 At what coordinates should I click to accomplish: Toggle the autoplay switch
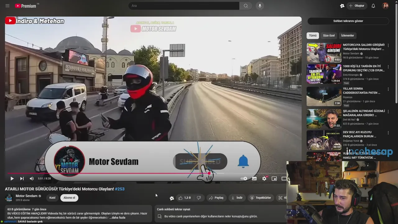pyautogui.click(x=244, y=179)
